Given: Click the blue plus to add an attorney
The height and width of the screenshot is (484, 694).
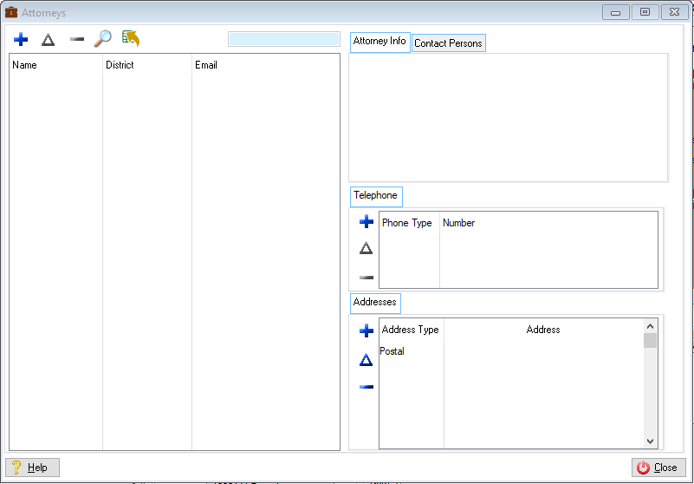Looking at the screenshot, I should (21, 39).
